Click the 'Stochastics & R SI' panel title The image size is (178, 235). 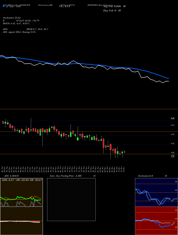click(152, 176)
